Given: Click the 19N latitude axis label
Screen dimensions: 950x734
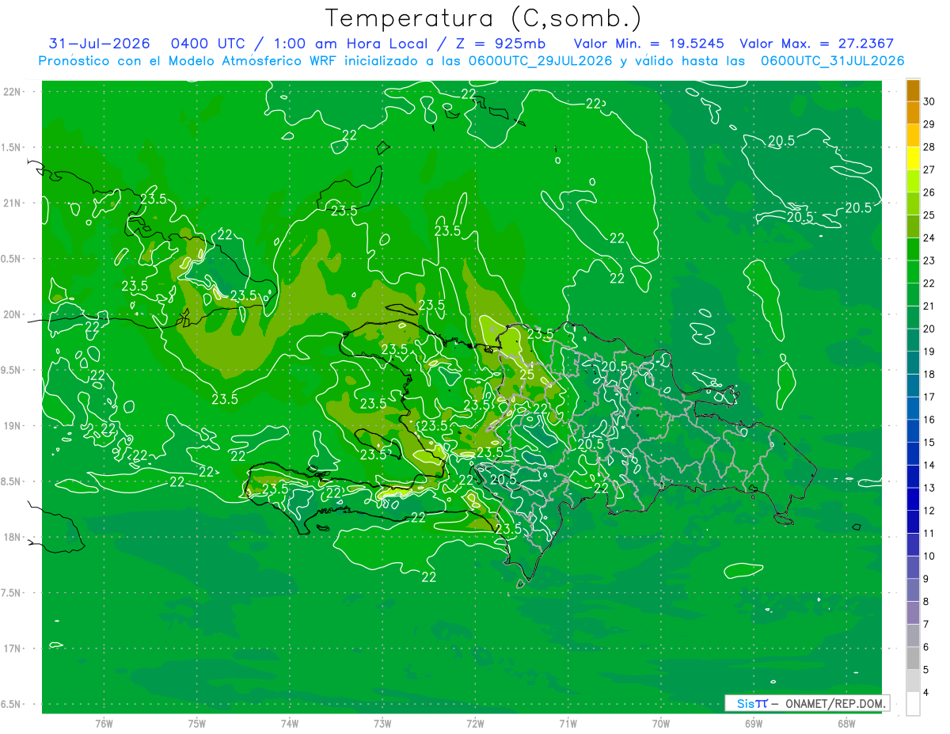Looking at the screenshot, I should (12, 426).
